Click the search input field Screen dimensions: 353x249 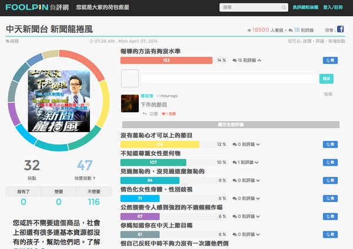[254, 8]
